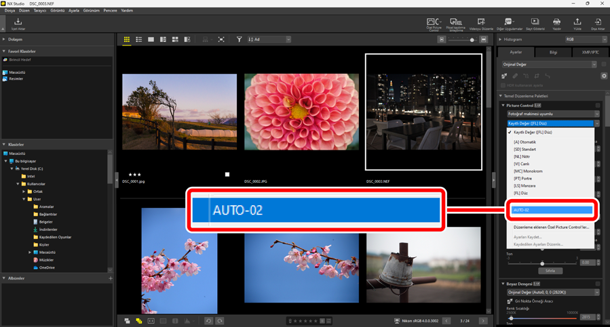
Task: Open the Slayt Gösterisi slideshow tool
Action: [x=535, y=24]
